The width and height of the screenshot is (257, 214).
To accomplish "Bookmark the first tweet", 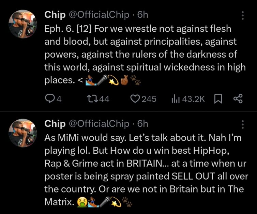I will click(x=218, y=99).
